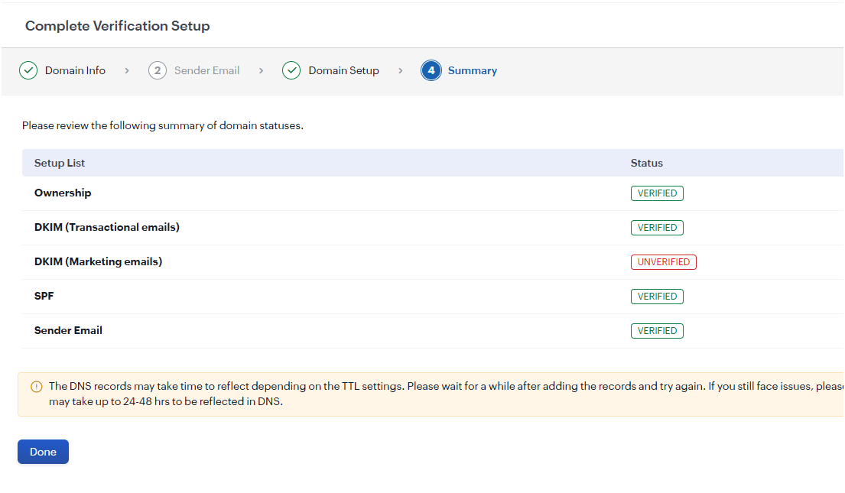Switch to the Domain Setup step
845x493 pixels.
click(x=343, y=70)
